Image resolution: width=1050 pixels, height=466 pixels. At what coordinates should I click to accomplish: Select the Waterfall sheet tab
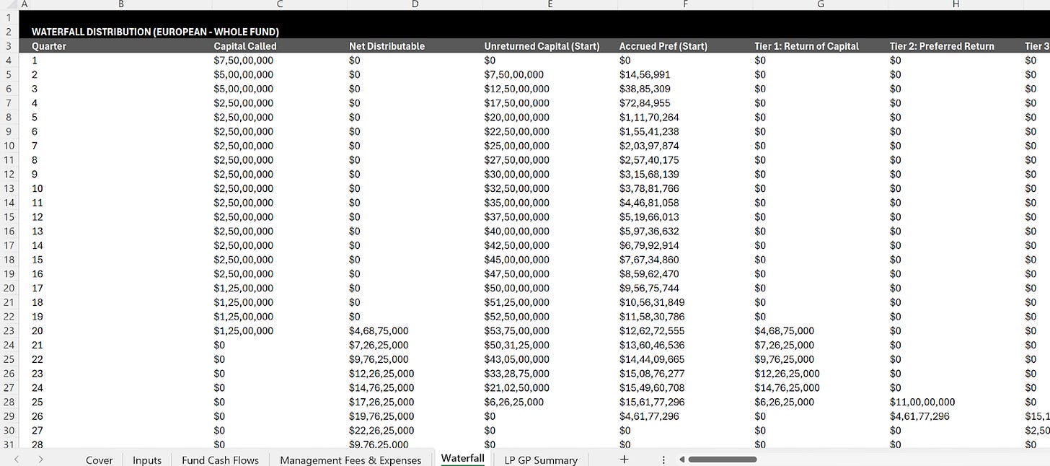(x=463, y=459)
